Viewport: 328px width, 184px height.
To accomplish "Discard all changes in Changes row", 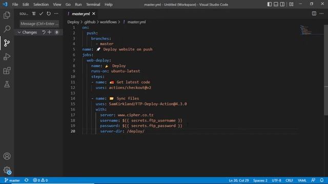I will pyautogui.click(x=44, y=32).
